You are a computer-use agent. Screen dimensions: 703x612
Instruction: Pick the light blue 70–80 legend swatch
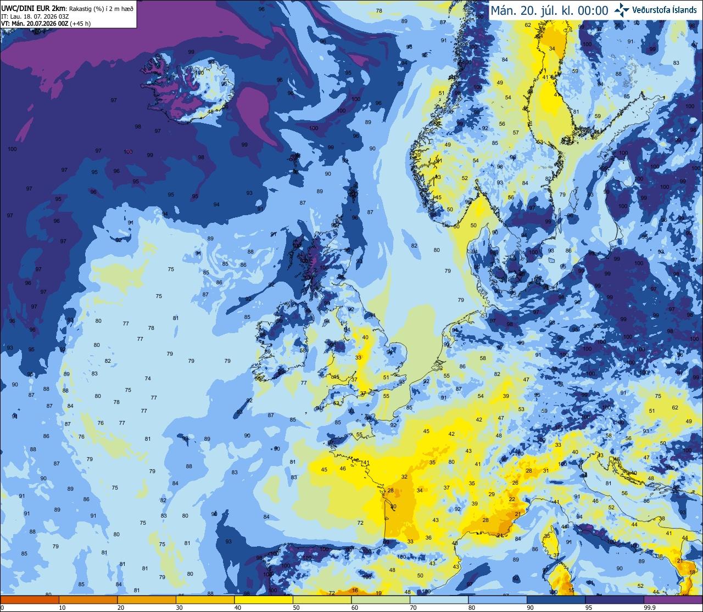pos(439,599)
